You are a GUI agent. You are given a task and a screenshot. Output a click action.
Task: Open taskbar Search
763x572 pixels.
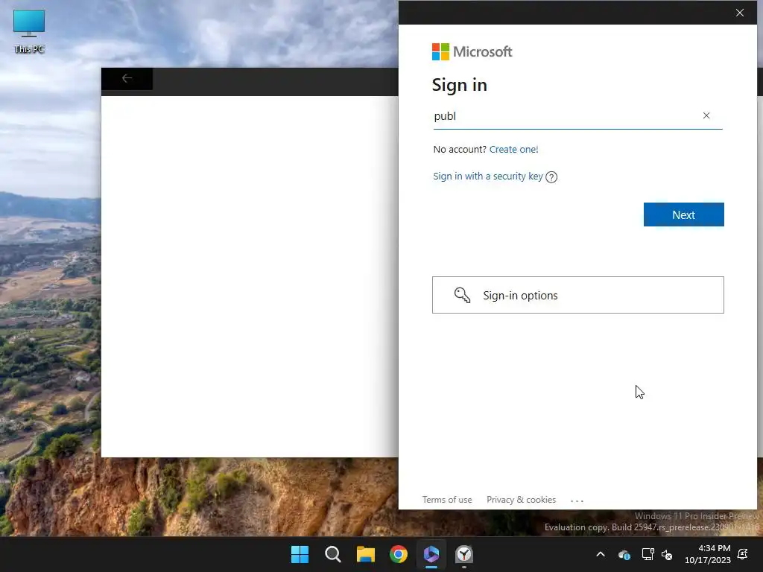click(333, 554)
